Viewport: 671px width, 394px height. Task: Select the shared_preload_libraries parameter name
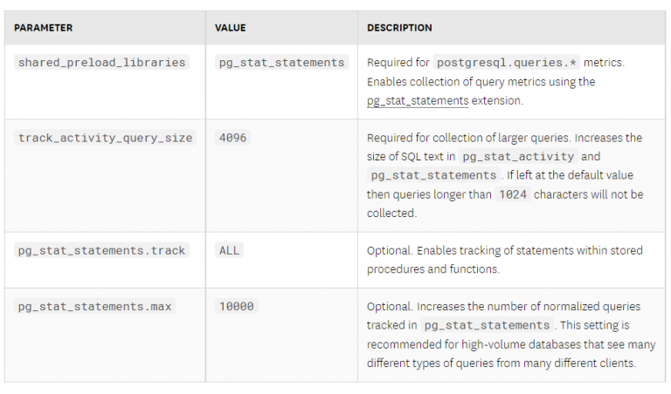[102, 63]
